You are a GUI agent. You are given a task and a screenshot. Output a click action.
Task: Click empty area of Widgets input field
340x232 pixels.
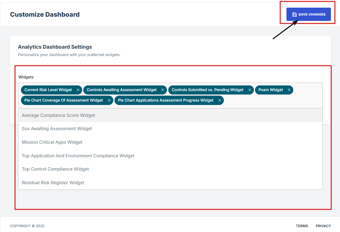click(272, 101)
